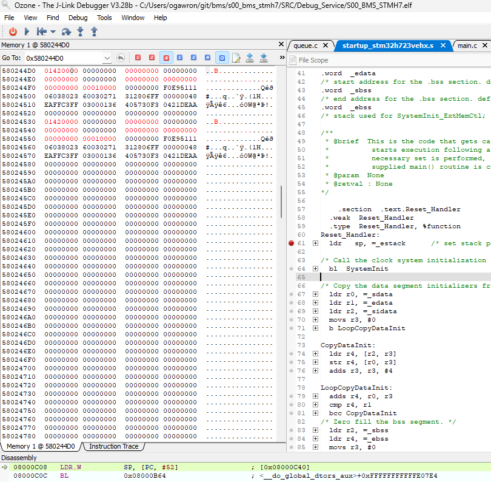Close the main.c tab

click(x=485, y=46)
